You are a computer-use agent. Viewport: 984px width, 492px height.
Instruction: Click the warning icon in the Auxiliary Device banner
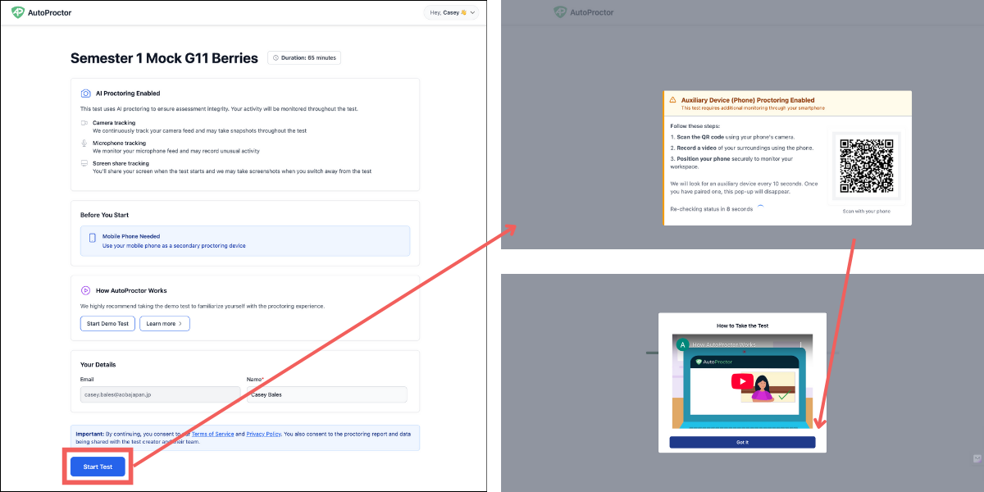tap(672, 100)
